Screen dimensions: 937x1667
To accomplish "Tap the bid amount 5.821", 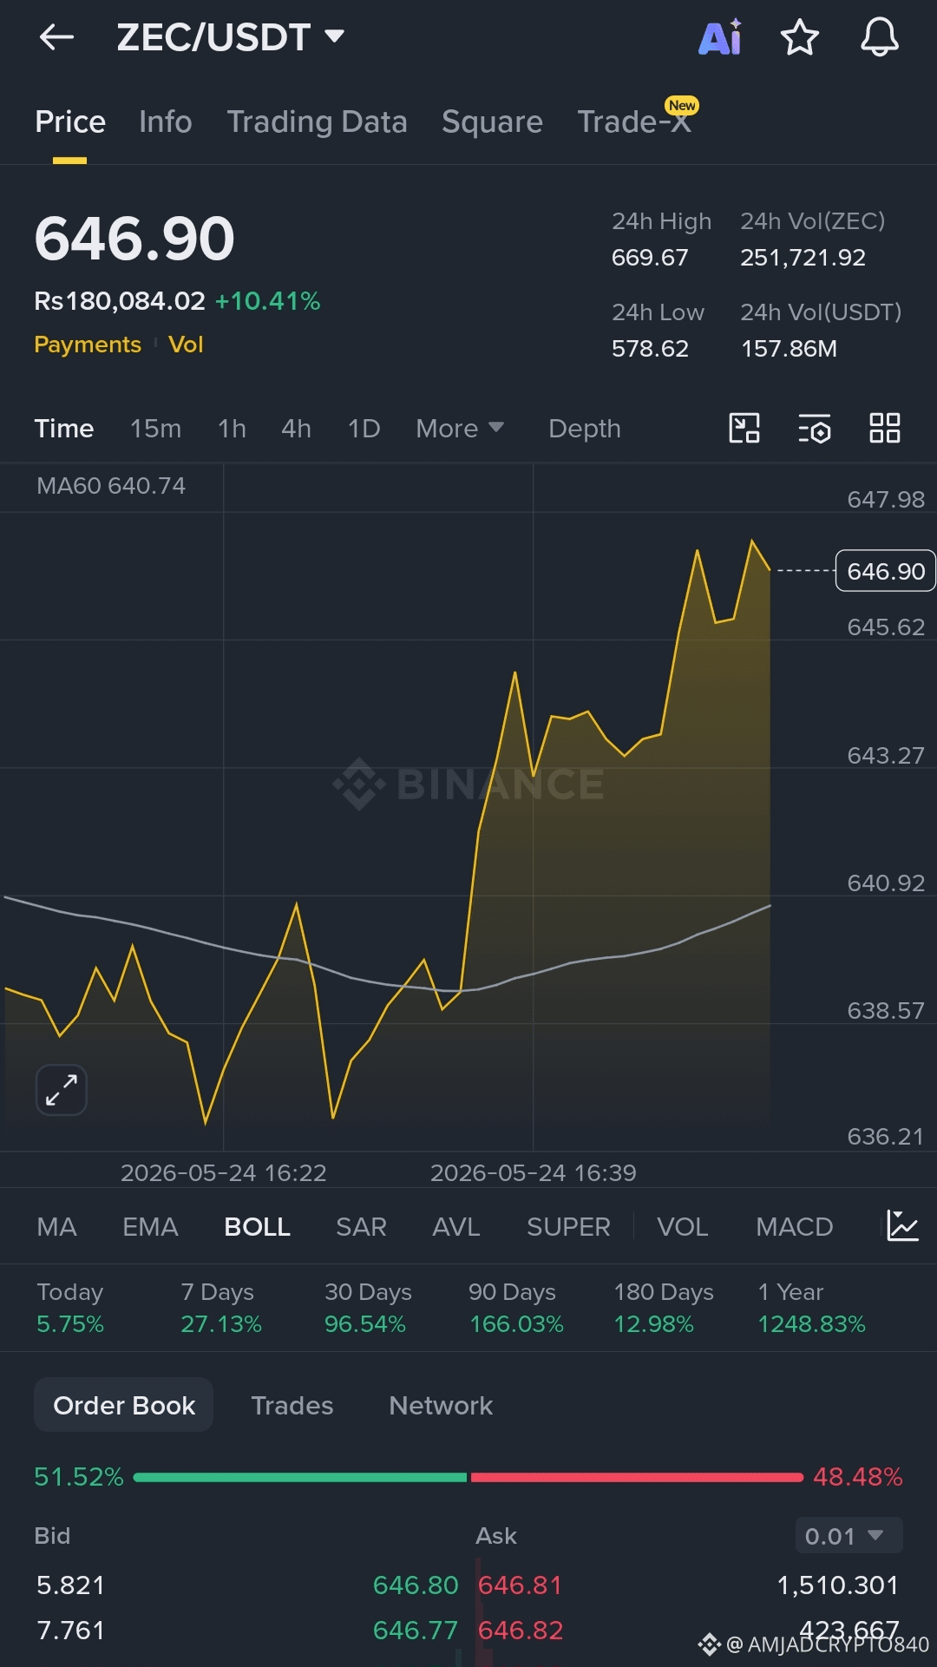I will [x=70, y=1585].
